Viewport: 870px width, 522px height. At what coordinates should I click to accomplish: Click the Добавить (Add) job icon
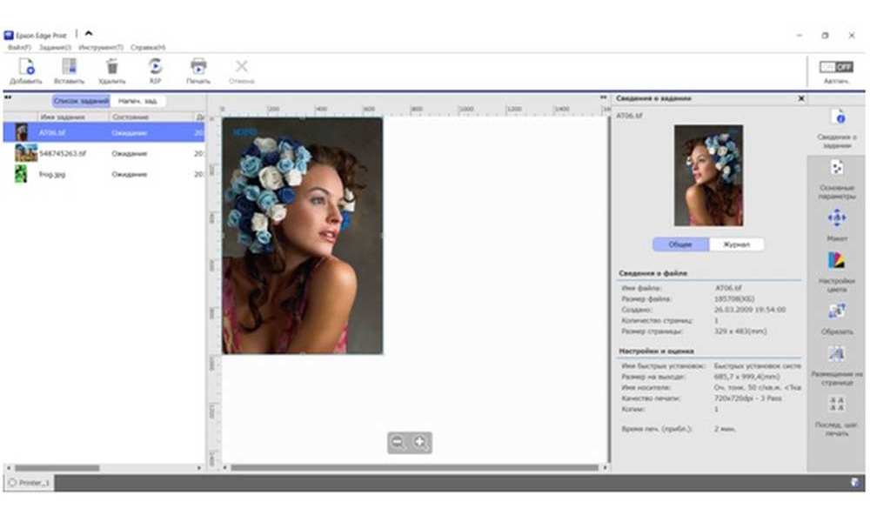(x=25, y=67)
